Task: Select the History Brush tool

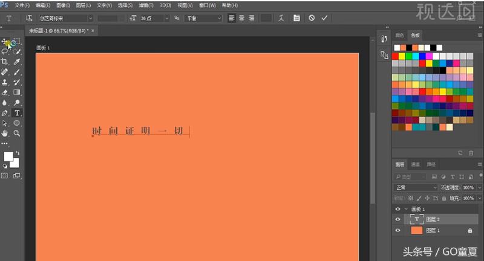Action: [x=17, y=82]
